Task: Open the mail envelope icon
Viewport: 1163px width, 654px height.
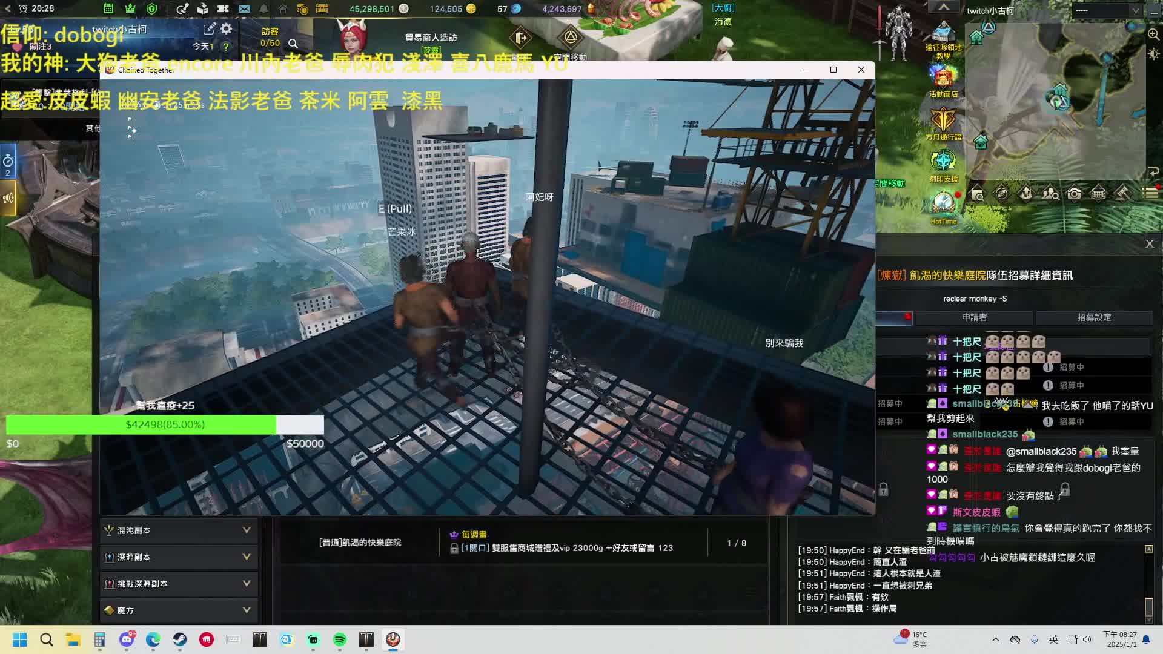Action: click(x=244, y=8)
